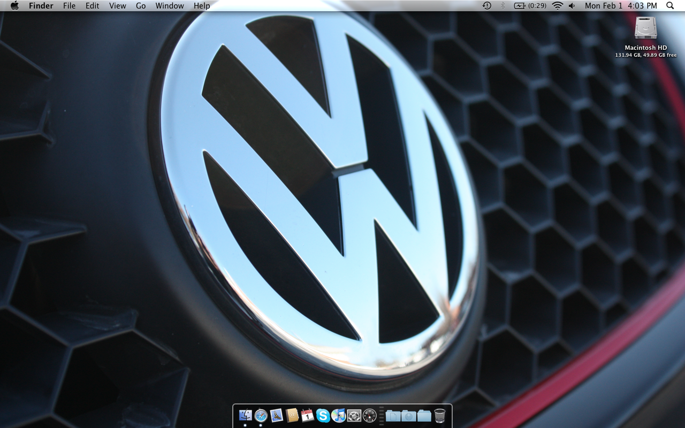Open the battery status menu
Viewport: 685px width, 428px height.
pos(530,6)
